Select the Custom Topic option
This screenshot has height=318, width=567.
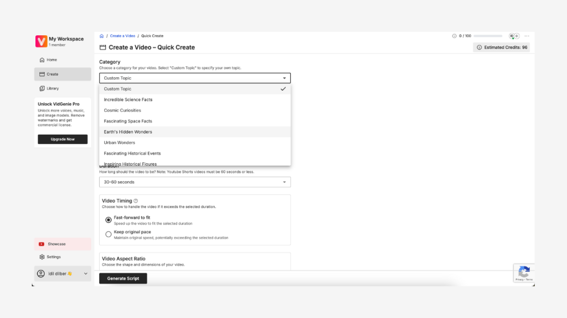(195, 89)
